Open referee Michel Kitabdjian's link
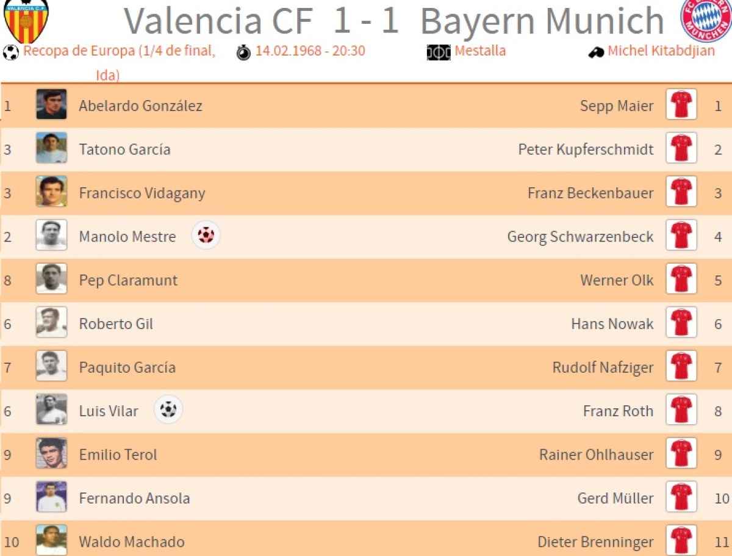Viewport: 732px width, 556px height. click(661, 51)
